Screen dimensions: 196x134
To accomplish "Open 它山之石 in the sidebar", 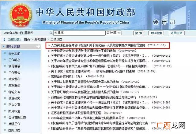I will [14, 105].
